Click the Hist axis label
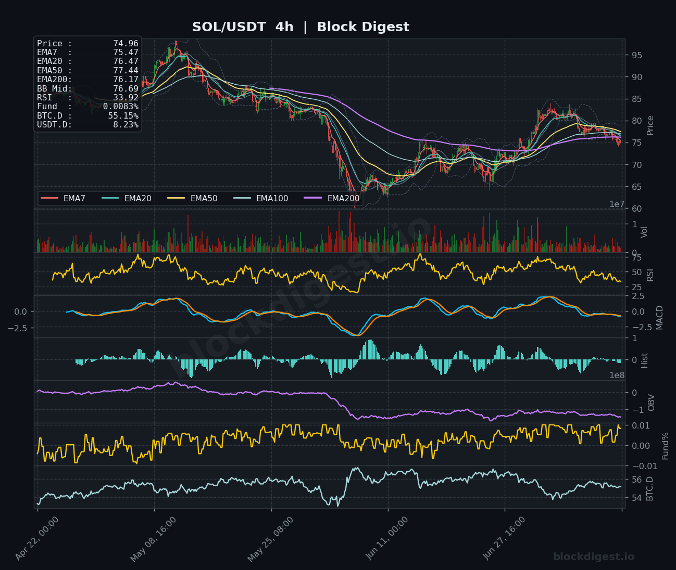Screen dimensions: 676x570 click(644, 360)
